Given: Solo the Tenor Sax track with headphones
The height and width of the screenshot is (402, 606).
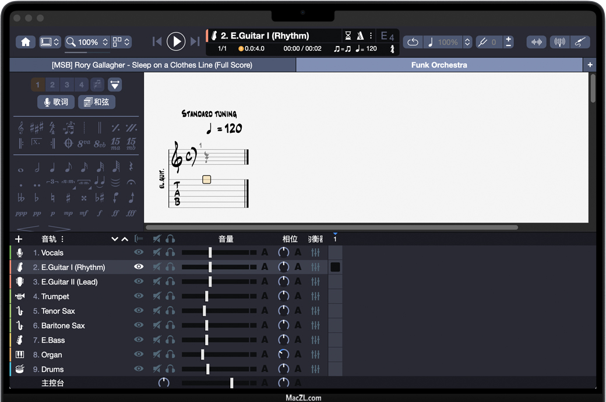Looking at the screenshot, I should click(x=170, y=311).
